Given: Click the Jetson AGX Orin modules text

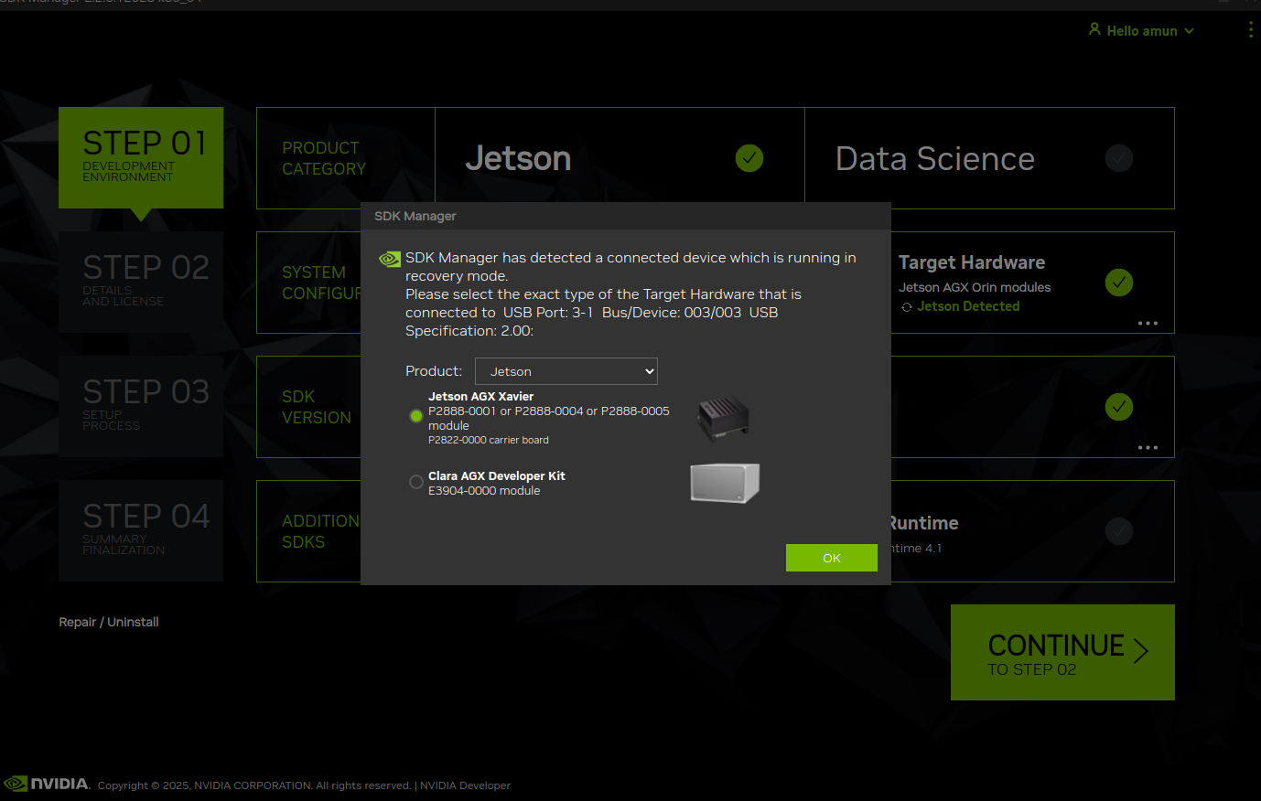Looking at the screenshot, I should pyautogui.click(x=975, y=287).
